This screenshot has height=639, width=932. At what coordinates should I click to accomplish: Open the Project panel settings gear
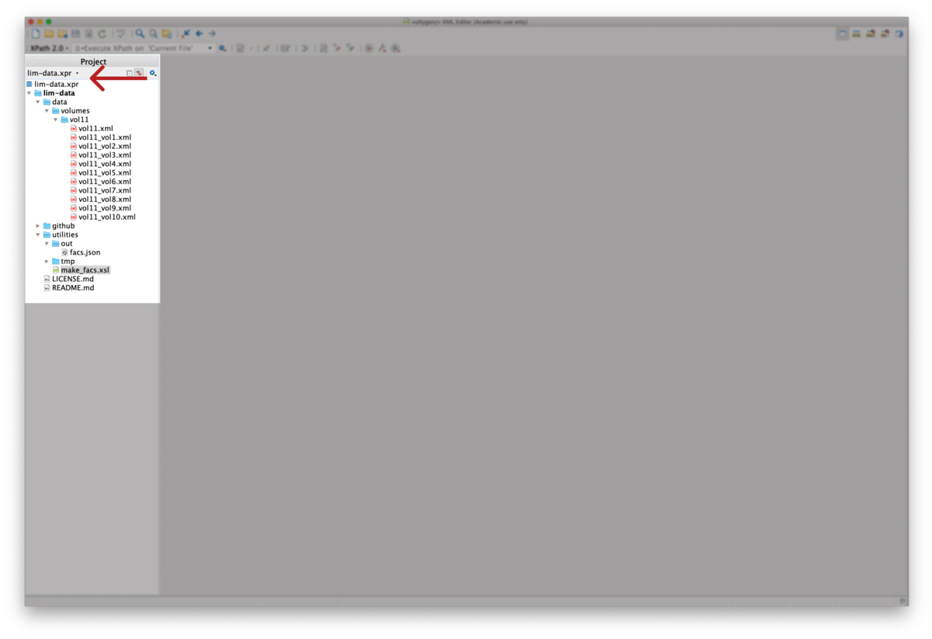click(x=152, y=72)
